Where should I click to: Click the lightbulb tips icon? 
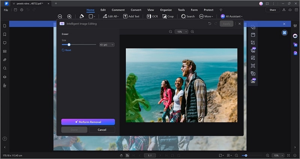221,10
